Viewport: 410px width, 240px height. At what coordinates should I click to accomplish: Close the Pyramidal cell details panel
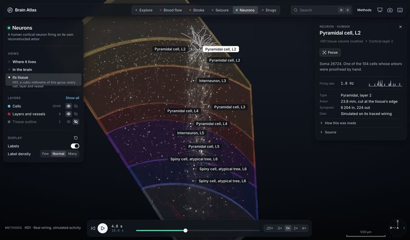tap(400, 27)
